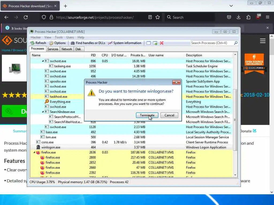Click the csrss.exe process row

[x=131, y=142]
